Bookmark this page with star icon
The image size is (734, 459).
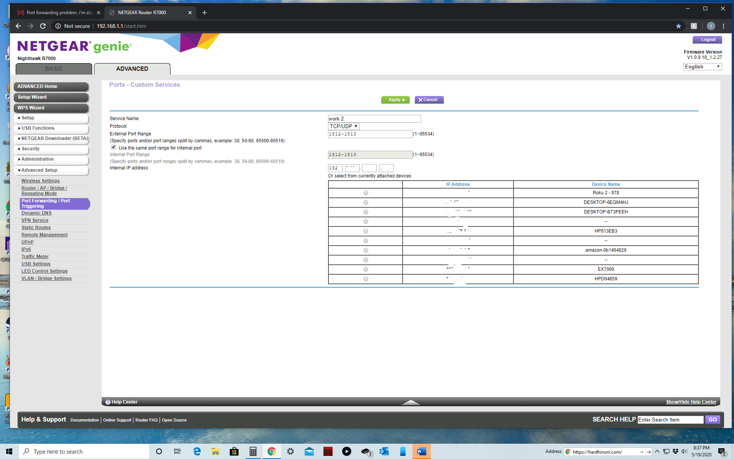[x=679, y=26]
